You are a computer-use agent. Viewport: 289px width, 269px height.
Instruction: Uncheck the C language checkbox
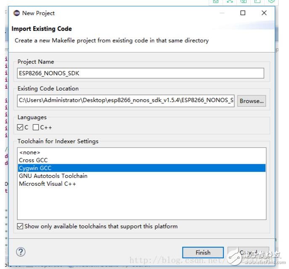20,127
